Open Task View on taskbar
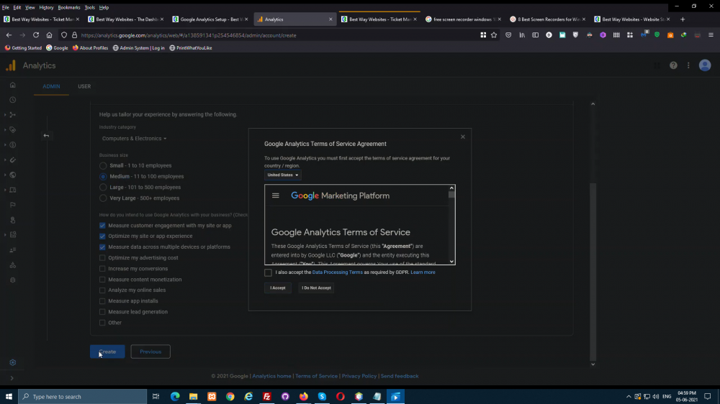The height and width of the screenshot is (404, 720). [156, 396]
